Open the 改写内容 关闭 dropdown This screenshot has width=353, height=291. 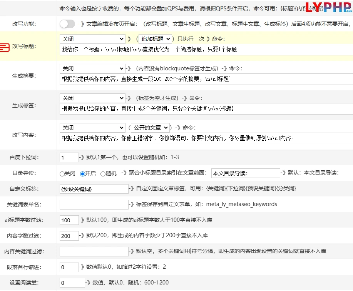coord(92,128)
